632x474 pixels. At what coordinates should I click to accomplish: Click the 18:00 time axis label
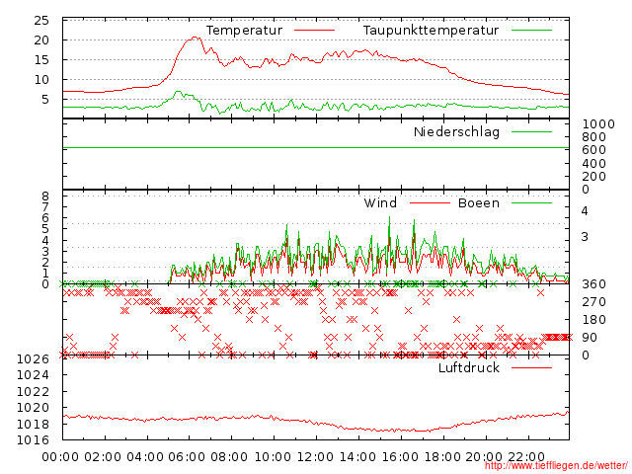[442, 456]
